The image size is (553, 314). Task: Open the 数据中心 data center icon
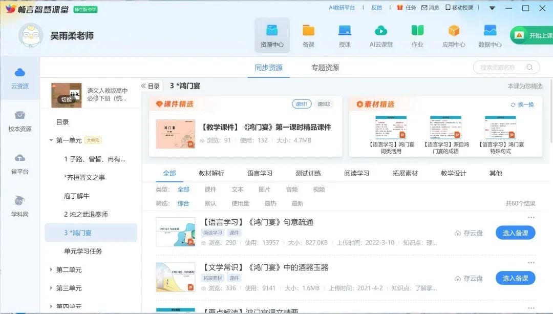pyautogui.click(x=490, y=35)
